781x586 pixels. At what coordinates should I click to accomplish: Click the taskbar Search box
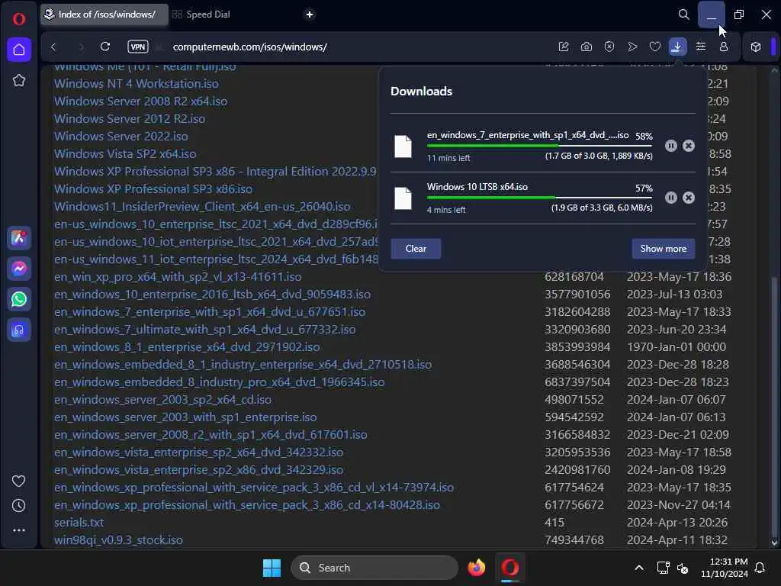coord(374,568)
